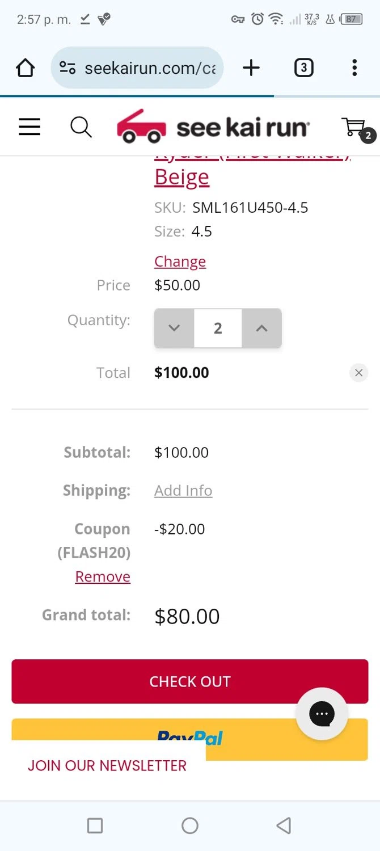Open the Join Our Newsletter banner
The height and width of the screenshot is (851, 380).
click(107, 765)
